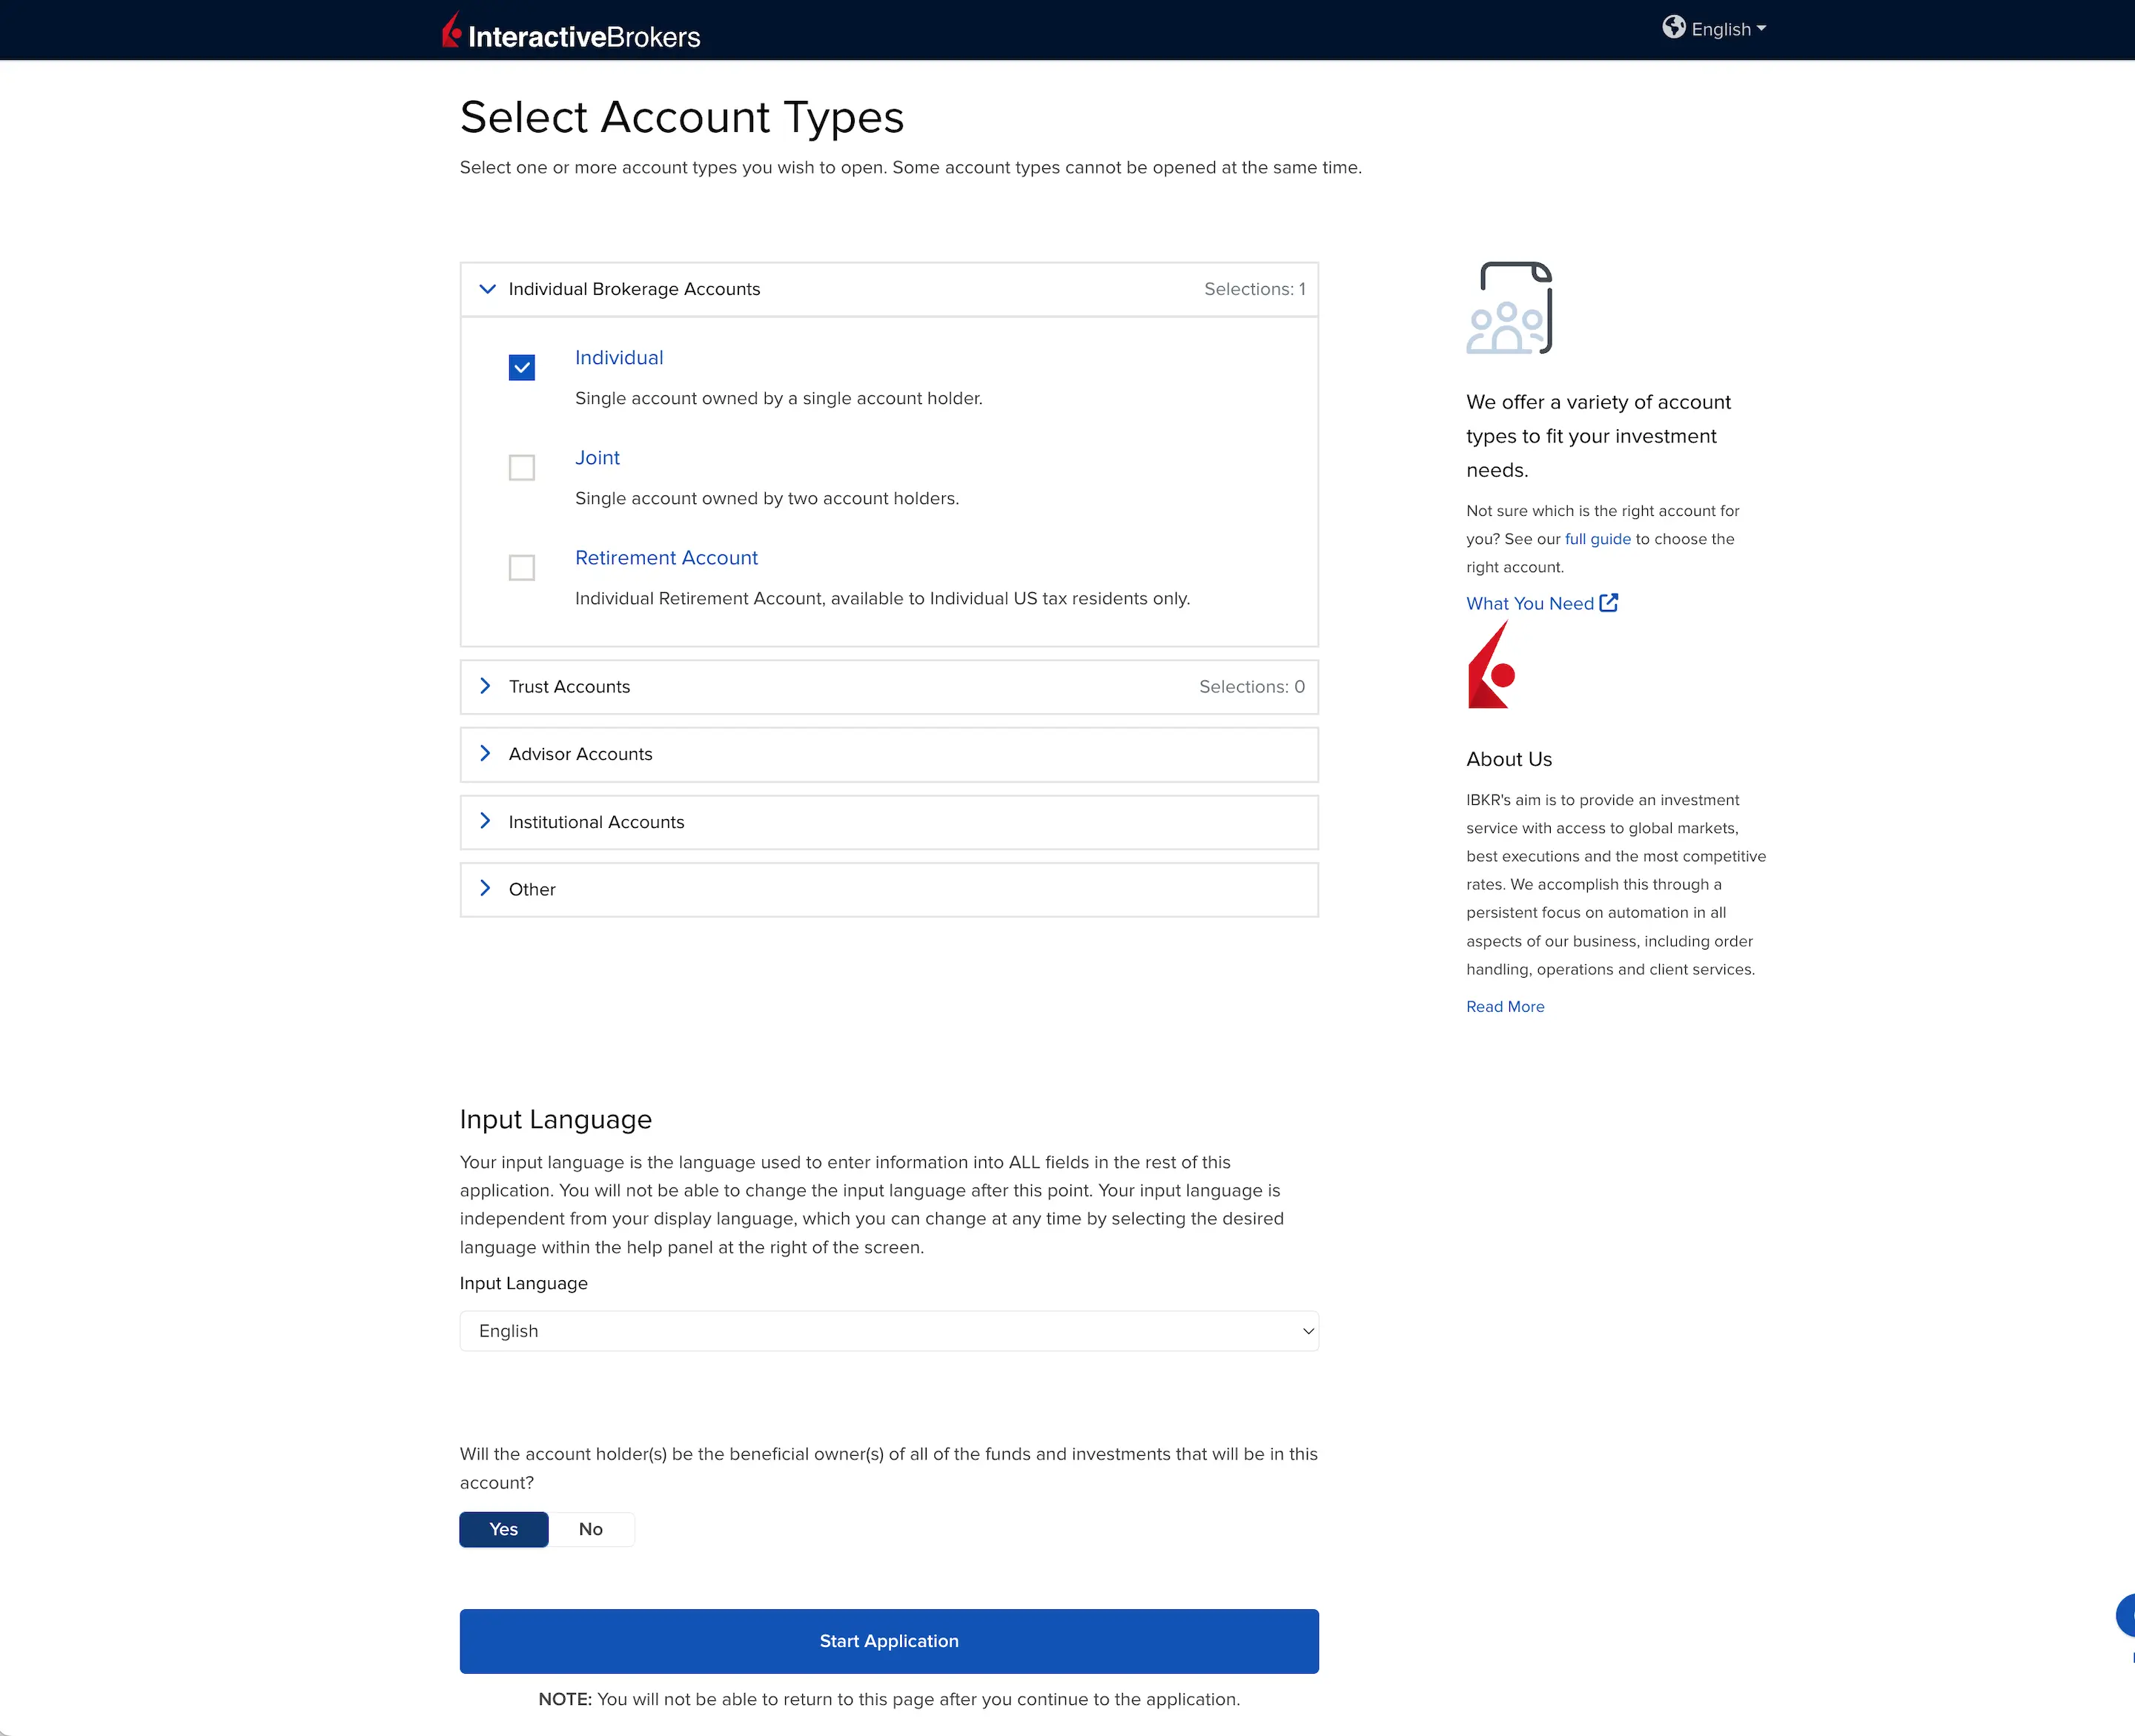Expand the Trust Accounts section
Screen dimensions: 2135x1736
569,687
